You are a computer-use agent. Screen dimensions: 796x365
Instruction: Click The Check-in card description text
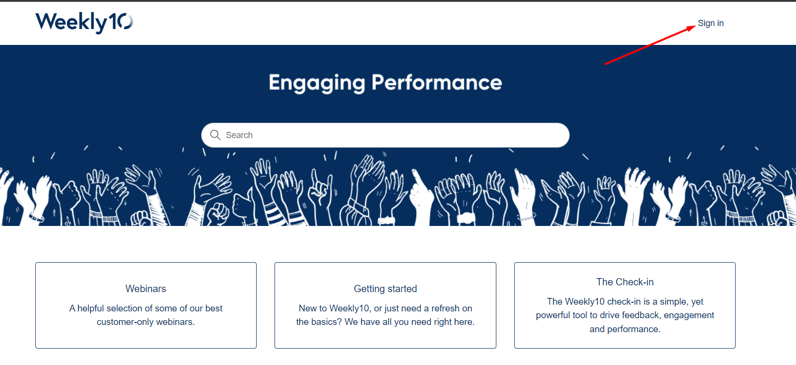tap(624, 315)
